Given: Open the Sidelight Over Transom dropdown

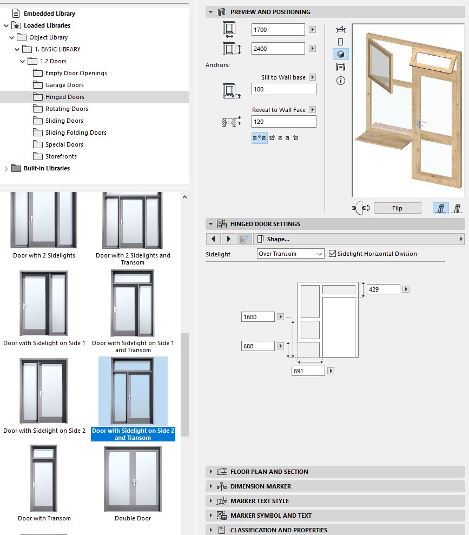Looking at the screenshot, I should coord(290,254).
